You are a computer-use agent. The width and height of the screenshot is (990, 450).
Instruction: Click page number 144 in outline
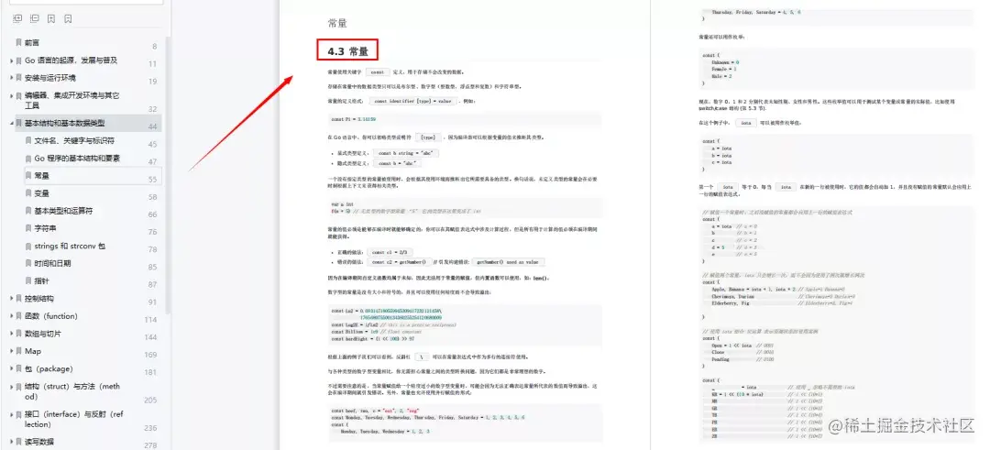[x=151, y=337]
